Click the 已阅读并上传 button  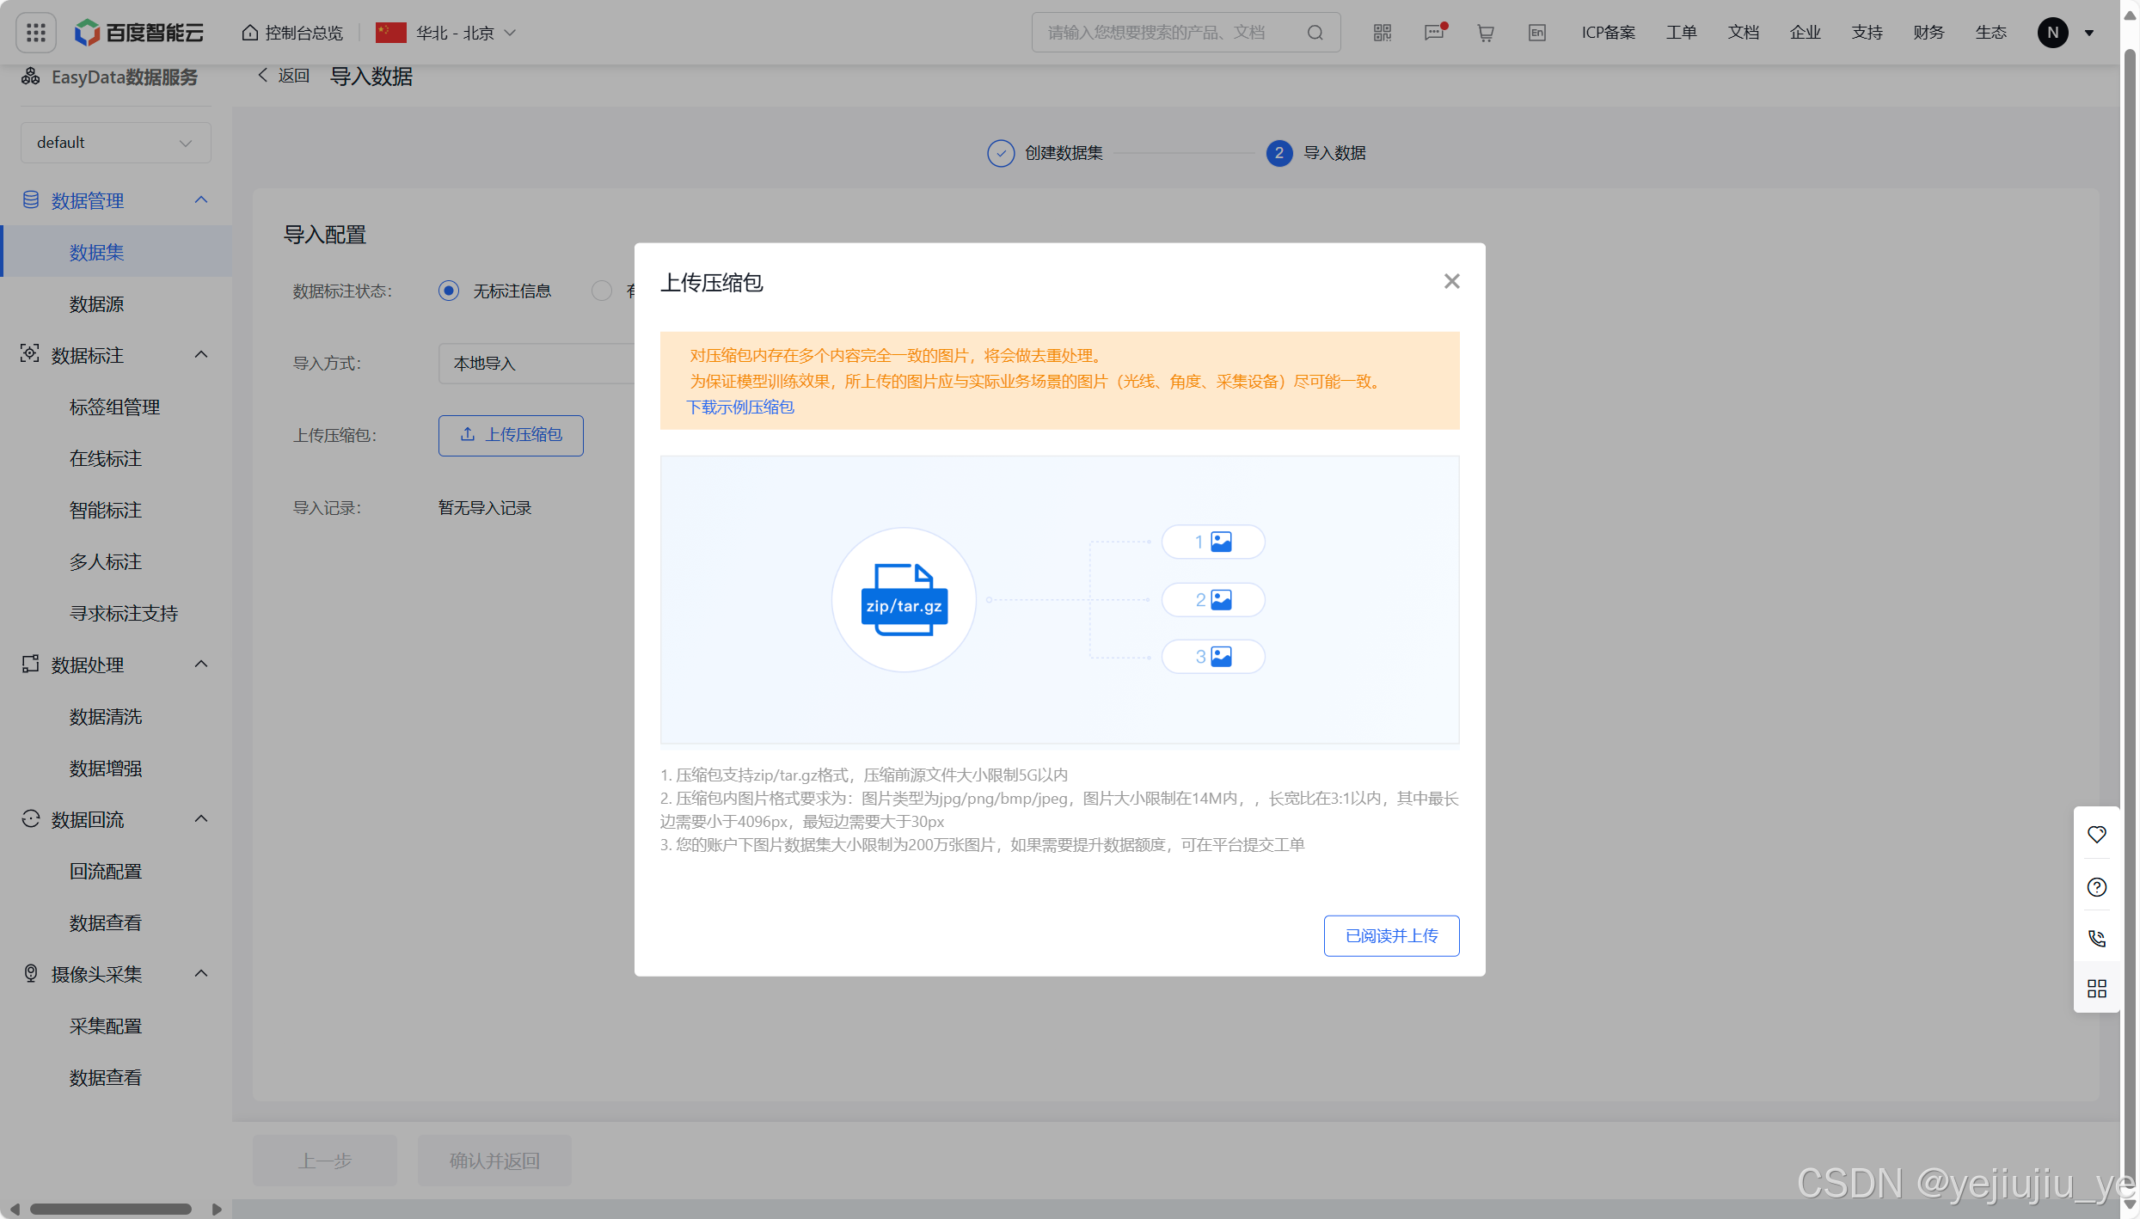tap(1390, 935)
